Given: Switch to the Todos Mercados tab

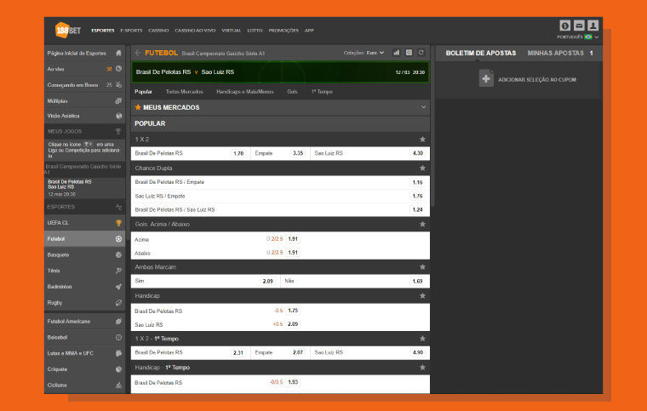Looking at the screenshot, I should click(x=185, y=92).
